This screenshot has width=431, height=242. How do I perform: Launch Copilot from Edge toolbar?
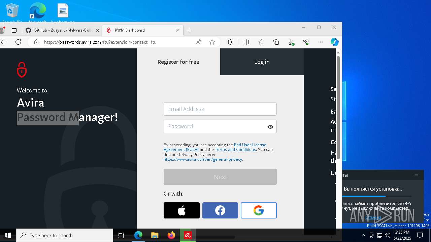coord(334,42)
